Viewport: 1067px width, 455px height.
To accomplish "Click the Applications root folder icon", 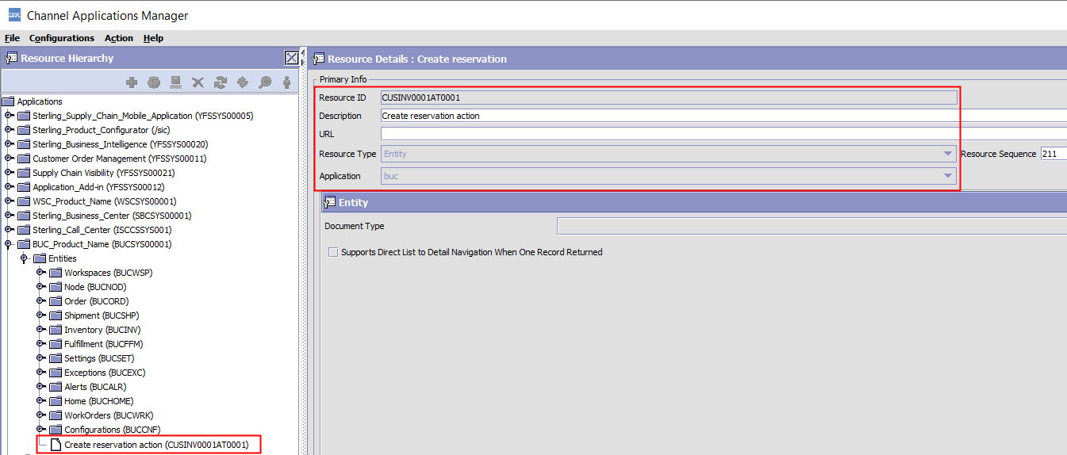I will click(x=9, y=101).
